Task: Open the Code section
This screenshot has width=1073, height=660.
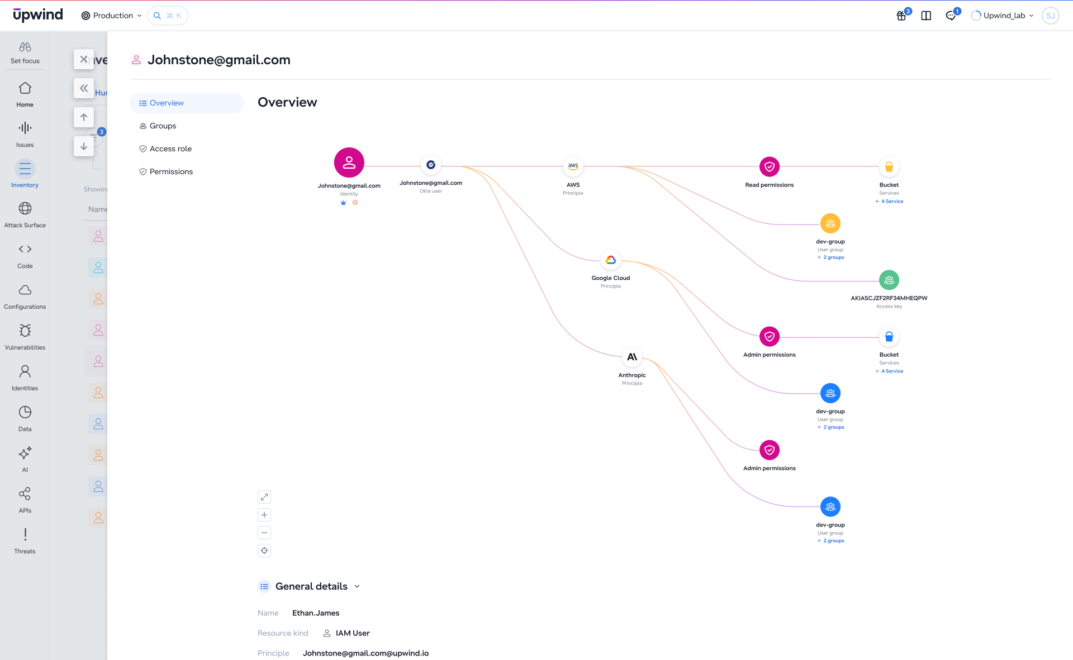Action: pyautogui.click(x=25, y=256)
